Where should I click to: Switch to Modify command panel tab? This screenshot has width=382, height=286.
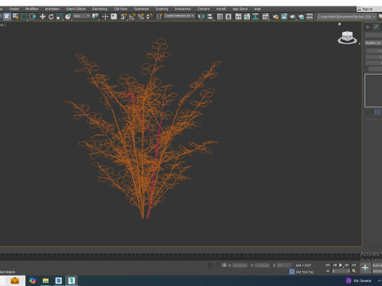coord(376,27)
